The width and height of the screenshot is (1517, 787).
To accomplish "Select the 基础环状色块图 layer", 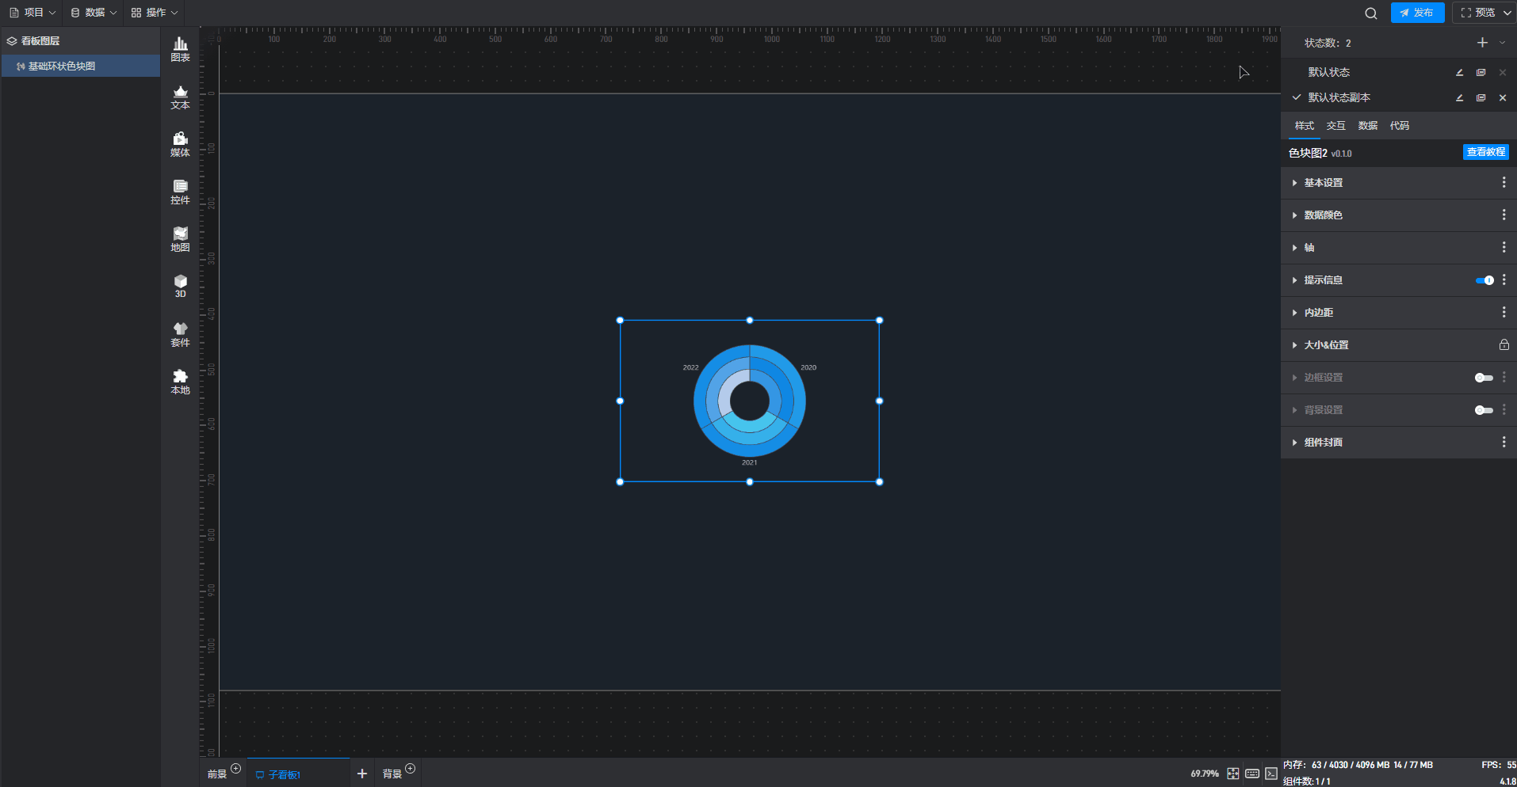I will pyautogui.click(x=62, y=67).
